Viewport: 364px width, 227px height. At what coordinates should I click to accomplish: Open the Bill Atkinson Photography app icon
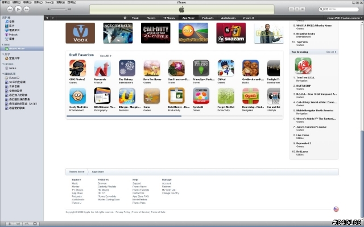[102, 96]
